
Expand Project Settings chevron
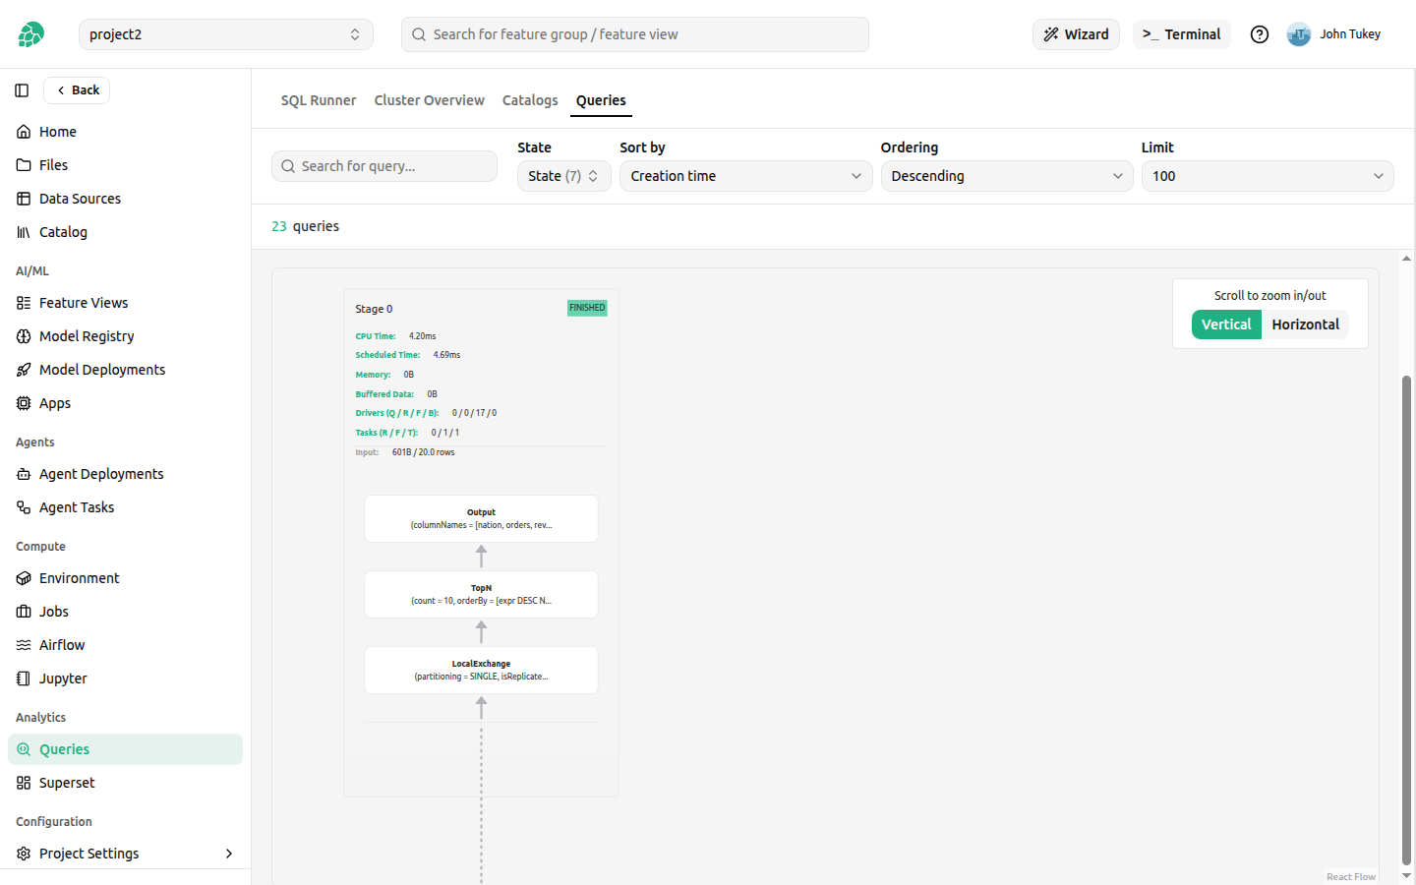click(229, 854)
